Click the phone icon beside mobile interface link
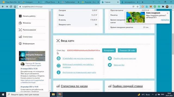 click(59, 65)
